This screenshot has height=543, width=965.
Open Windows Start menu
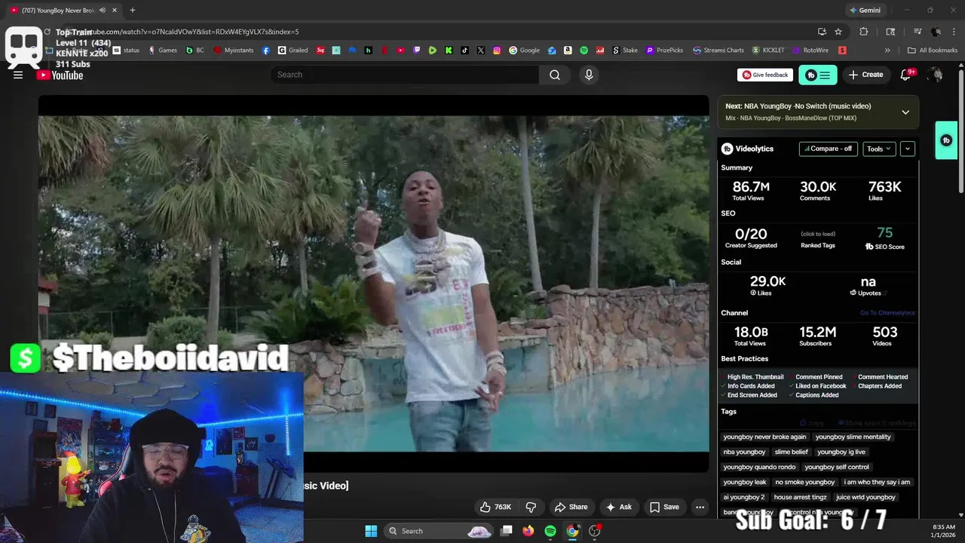[371, 531]
